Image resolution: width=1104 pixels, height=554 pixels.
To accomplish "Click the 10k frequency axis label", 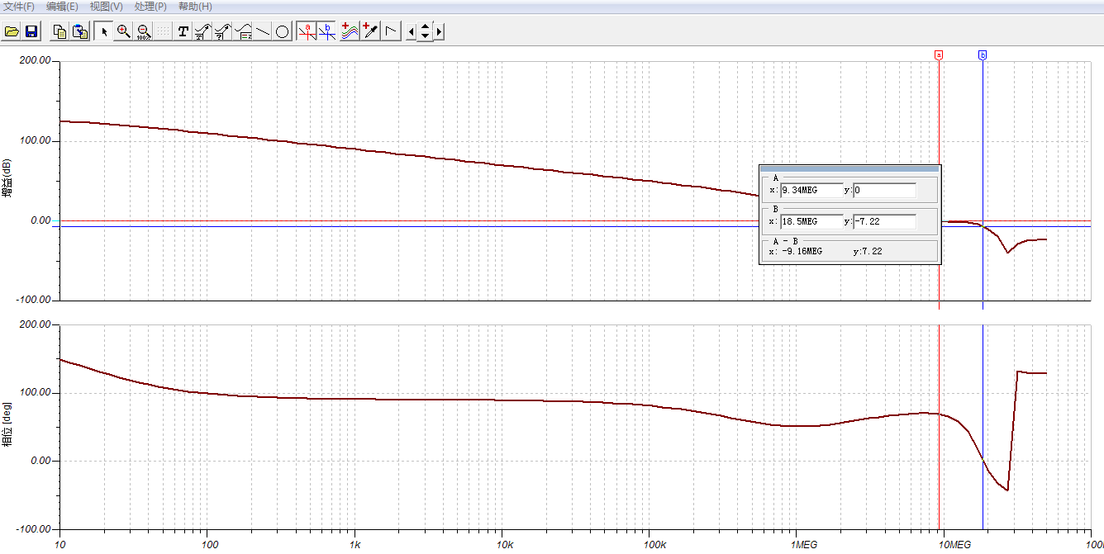I will coord(505,546).
